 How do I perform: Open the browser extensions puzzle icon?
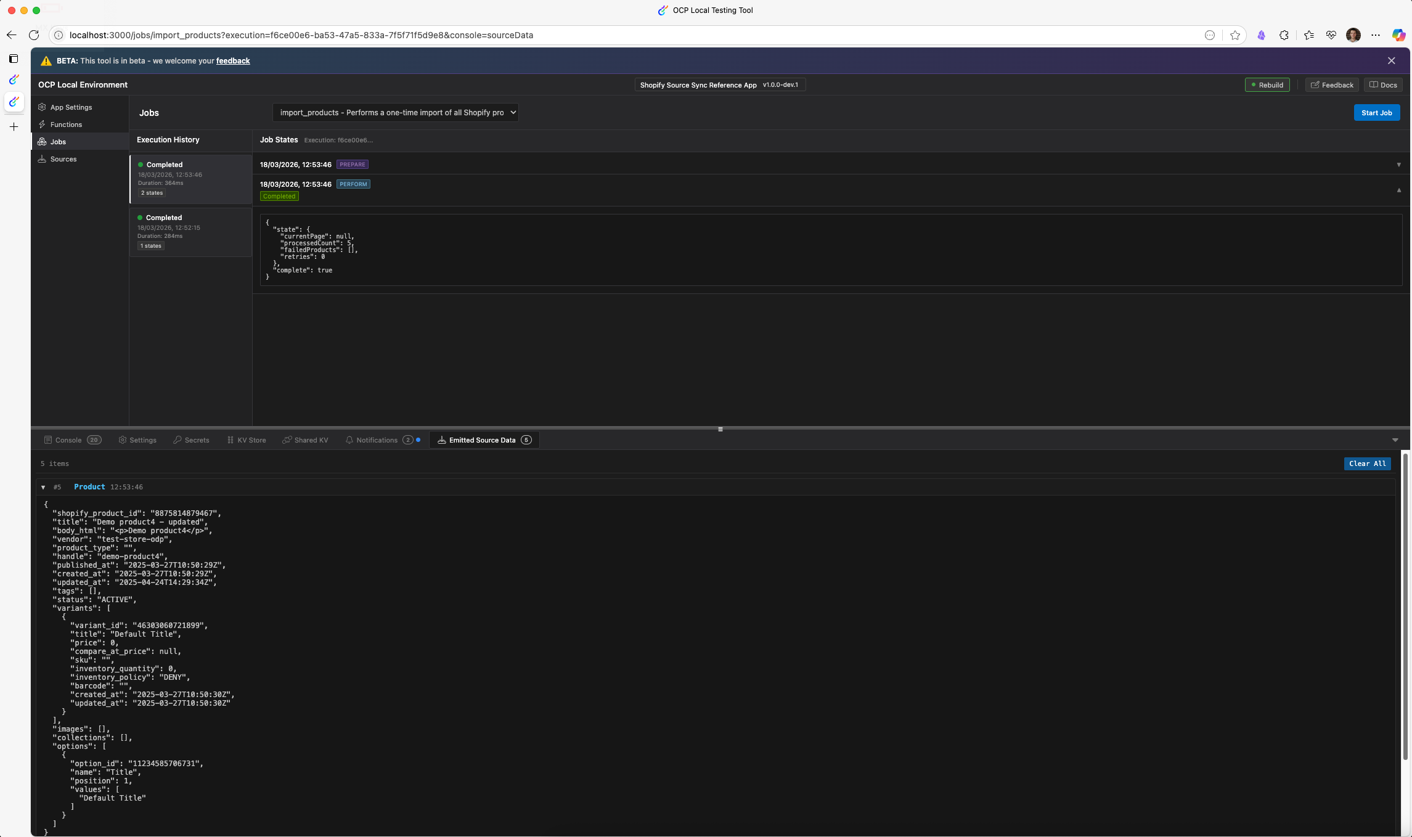click(1284, 35)
